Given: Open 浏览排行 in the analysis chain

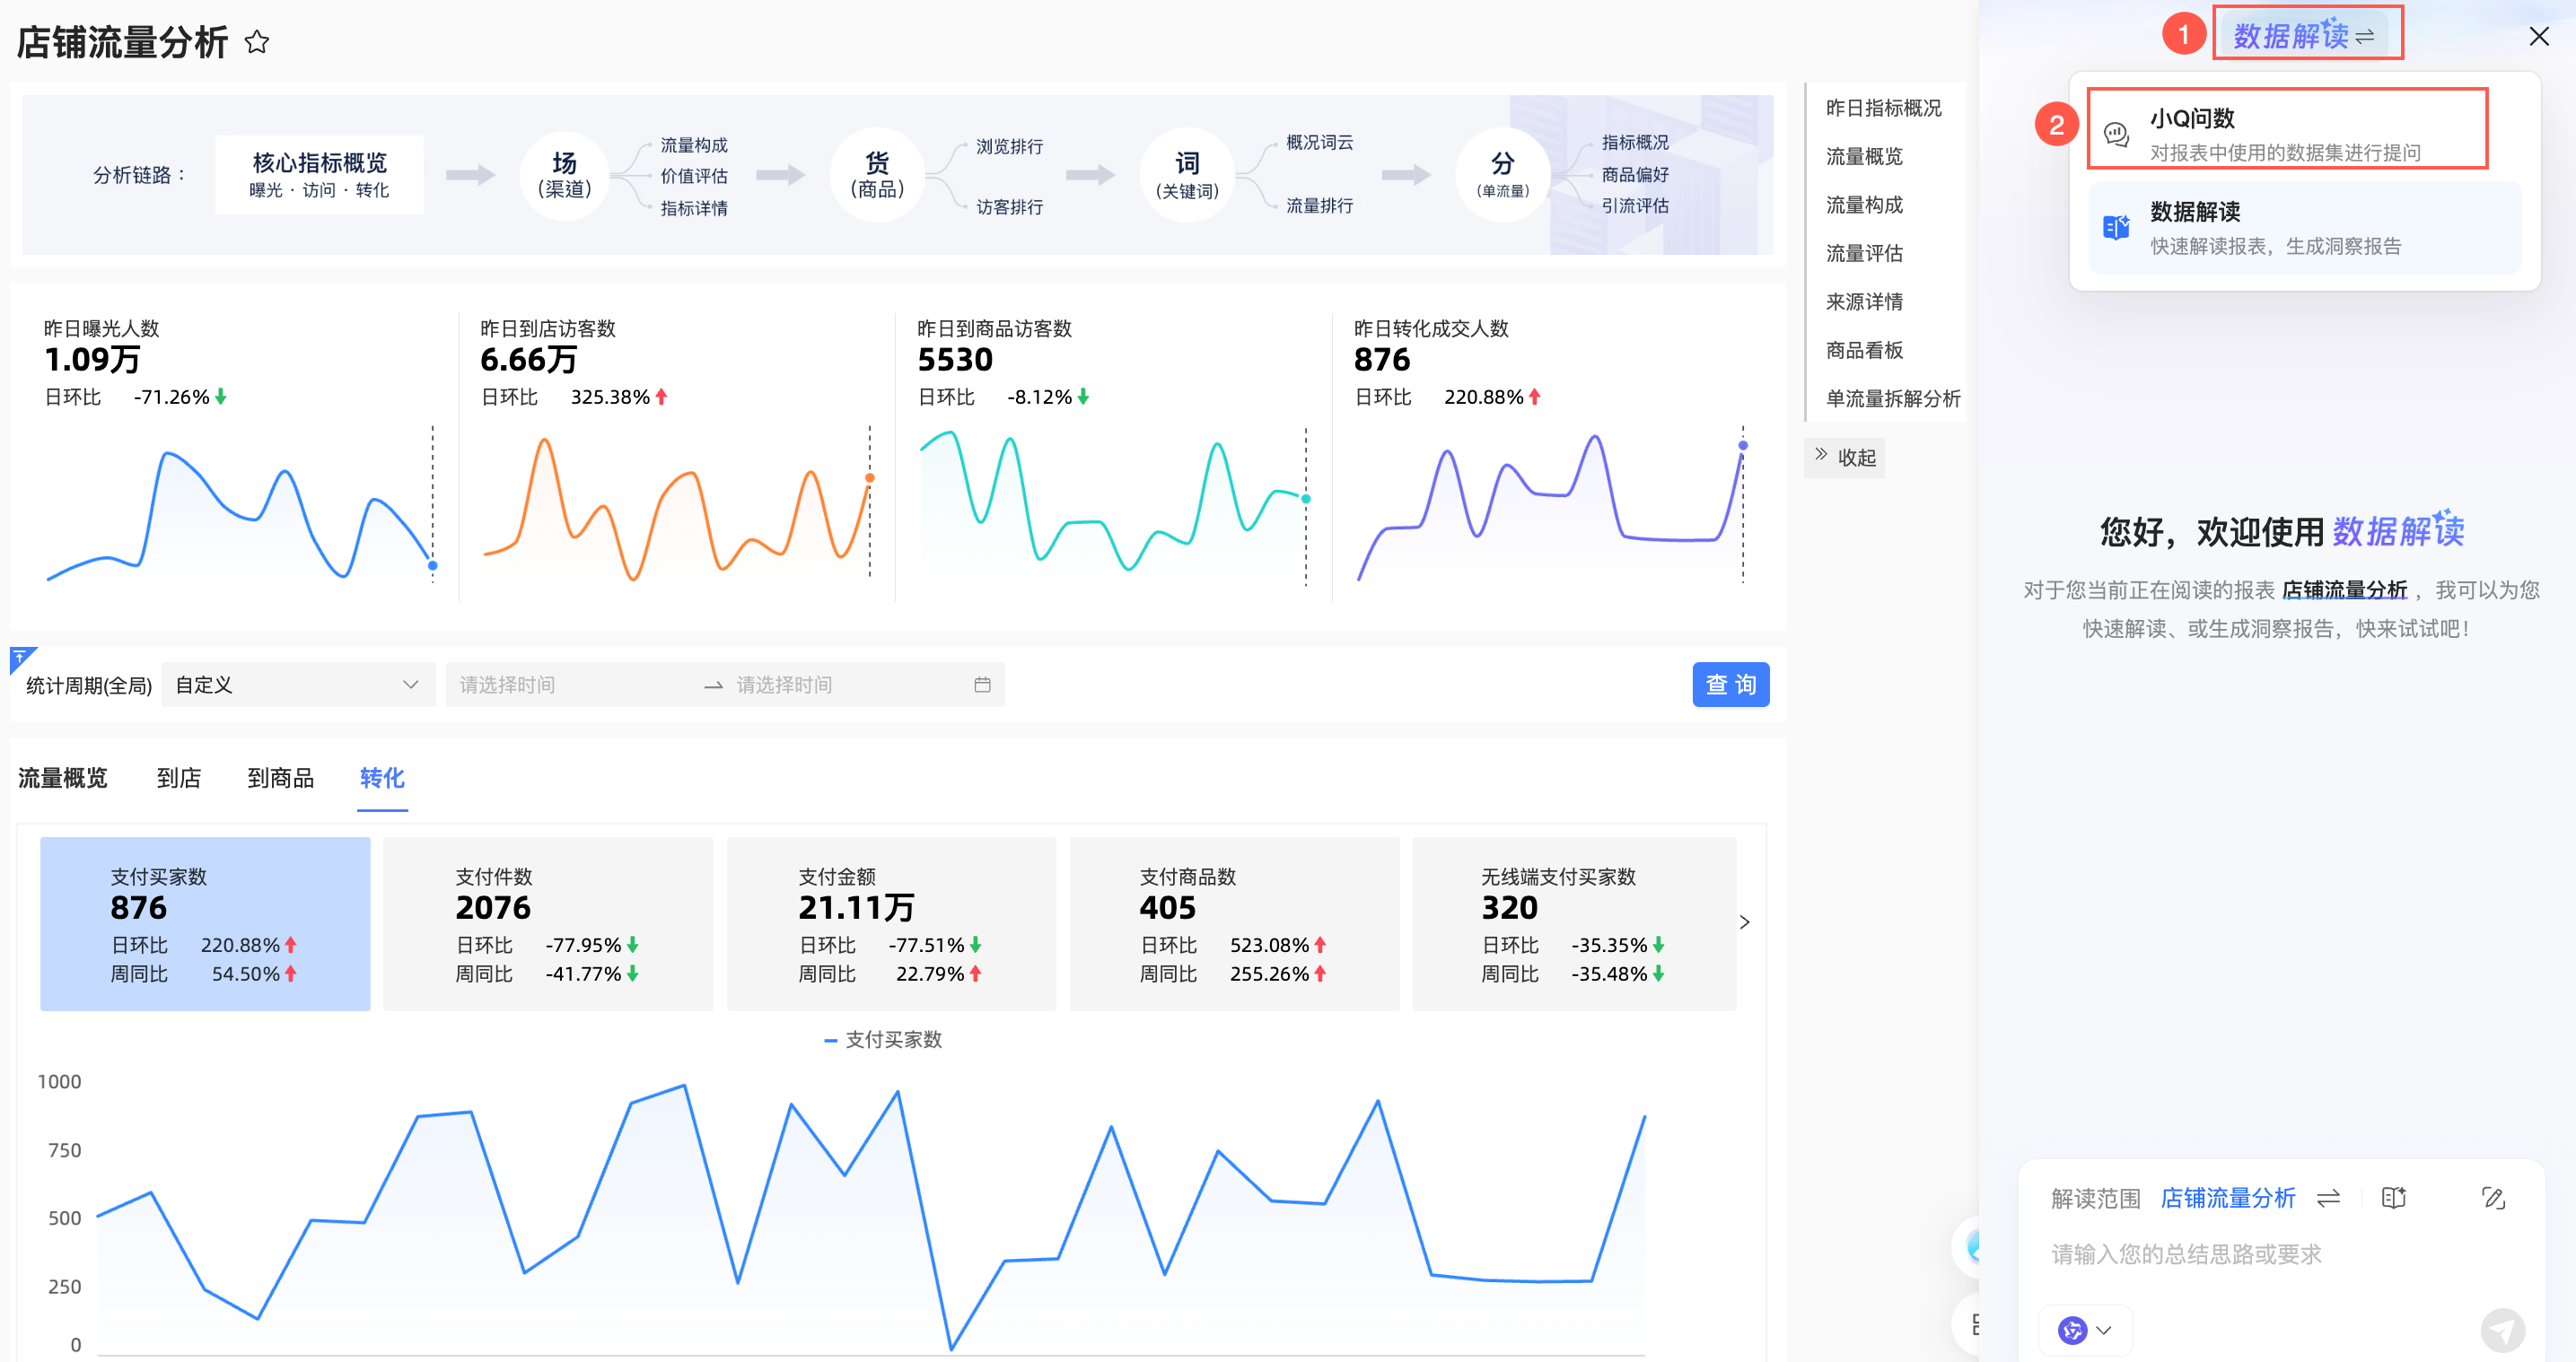Looking at the screenshot, I should tap(1009, 146).
